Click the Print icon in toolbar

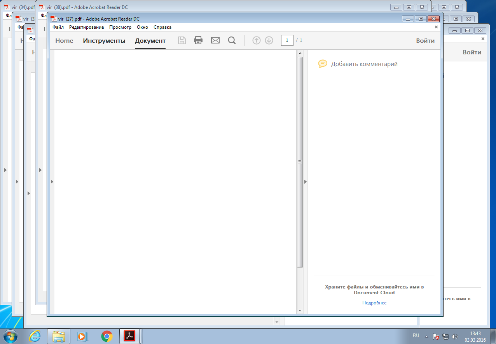pyautogui.click(x=198, y=40)
